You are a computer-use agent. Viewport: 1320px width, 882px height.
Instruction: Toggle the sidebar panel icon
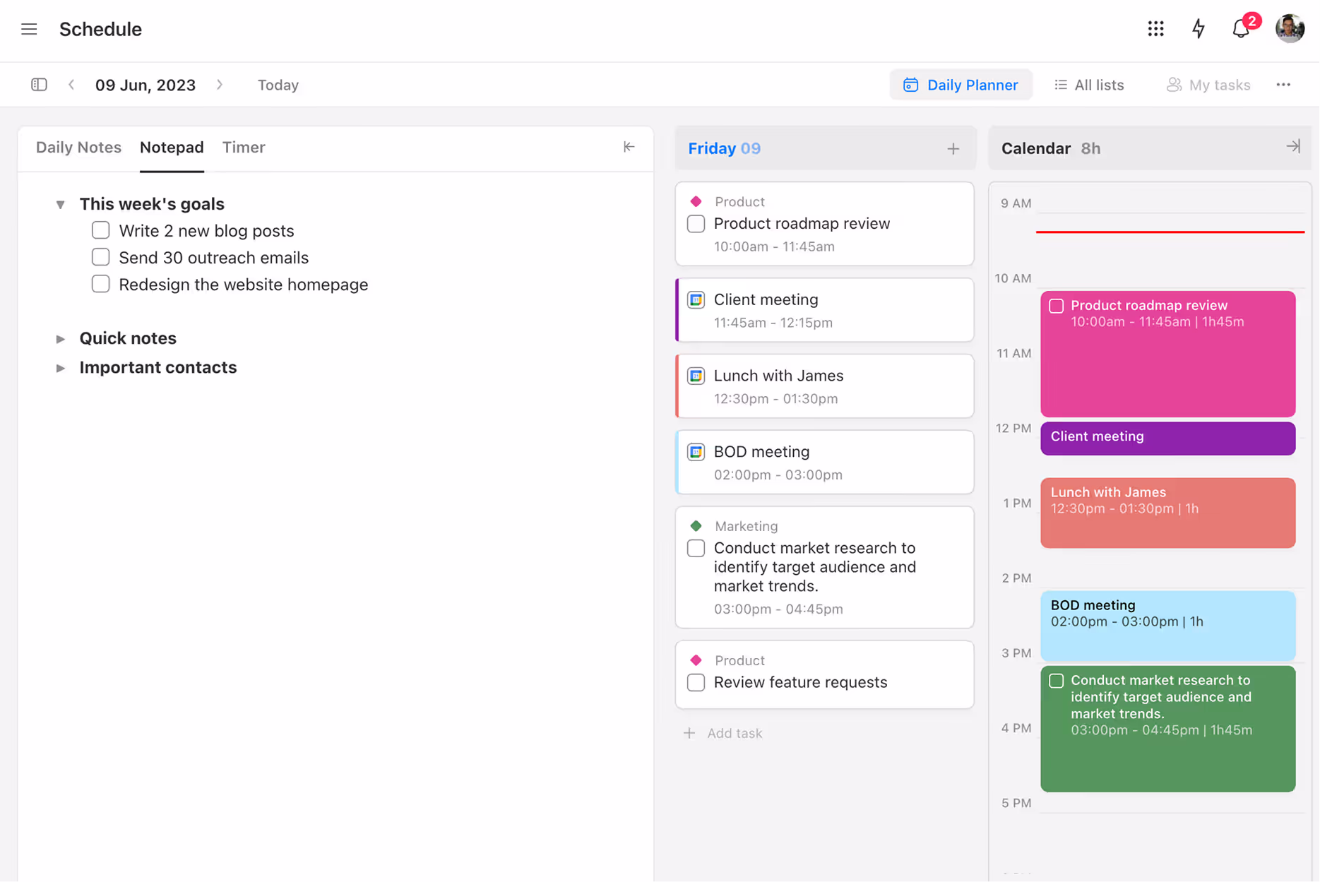pyautogui.click(x=39, y=85)
